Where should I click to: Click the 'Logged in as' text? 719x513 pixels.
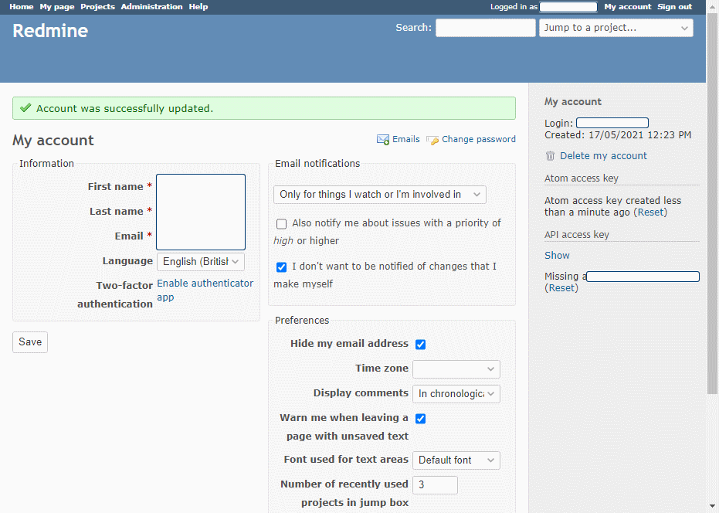coord(514,7)
